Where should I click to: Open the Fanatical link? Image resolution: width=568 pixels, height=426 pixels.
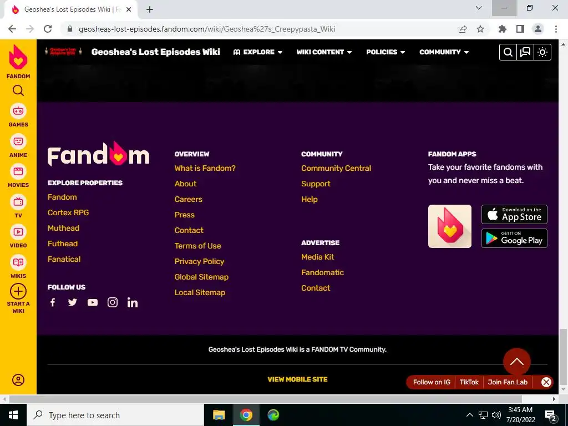click(64, 260)
